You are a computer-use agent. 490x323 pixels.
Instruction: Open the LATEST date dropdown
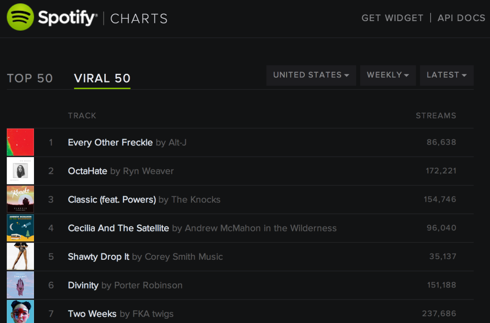click(446, 75)
